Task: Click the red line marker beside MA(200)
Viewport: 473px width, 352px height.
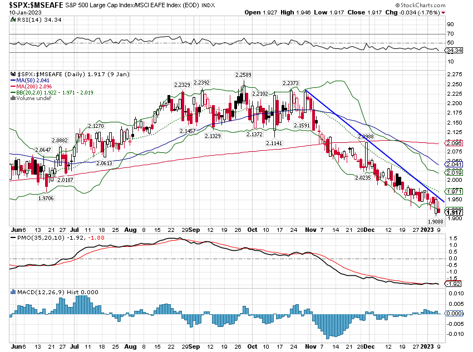Action: pos(13,87)
